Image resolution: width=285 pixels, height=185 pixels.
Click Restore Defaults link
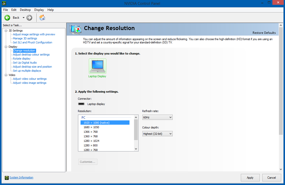point(264,33)
